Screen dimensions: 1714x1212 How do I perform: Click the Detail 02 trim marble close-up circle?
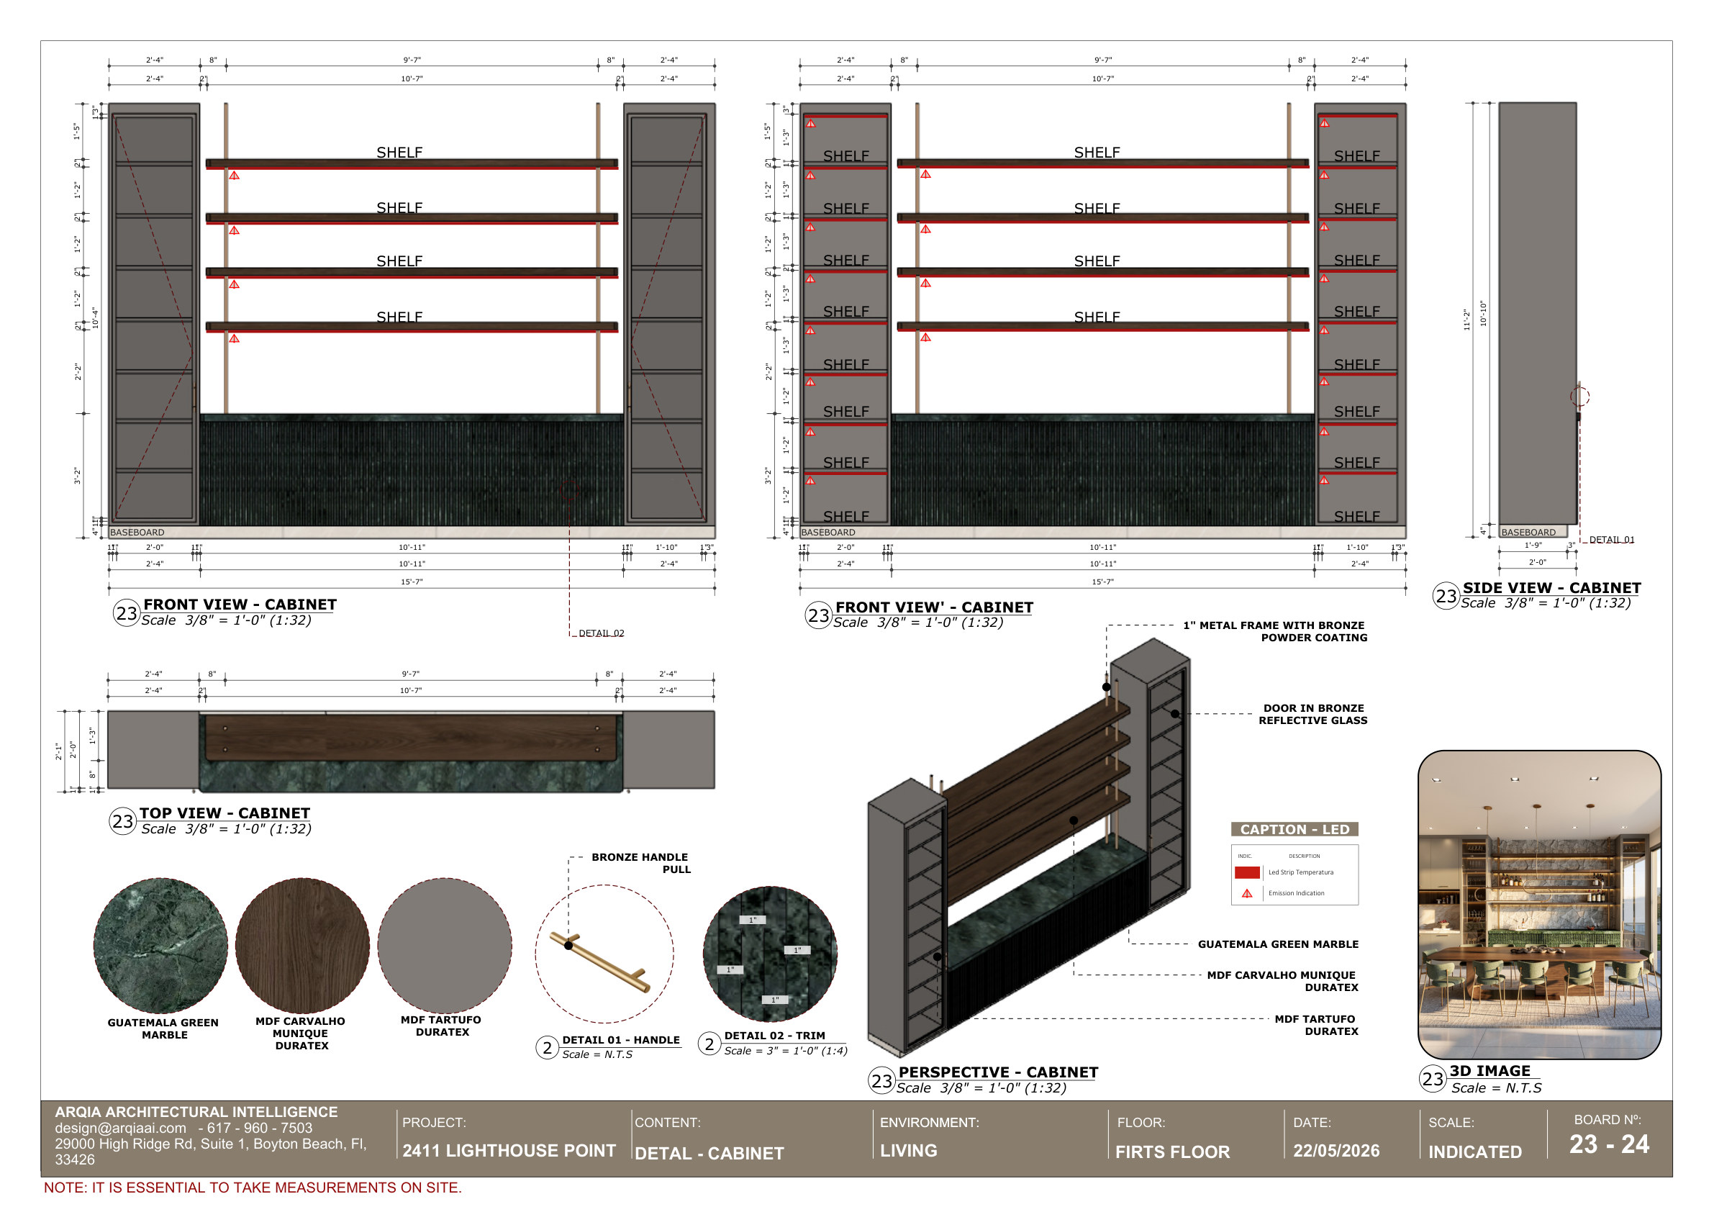coord(770,954)
